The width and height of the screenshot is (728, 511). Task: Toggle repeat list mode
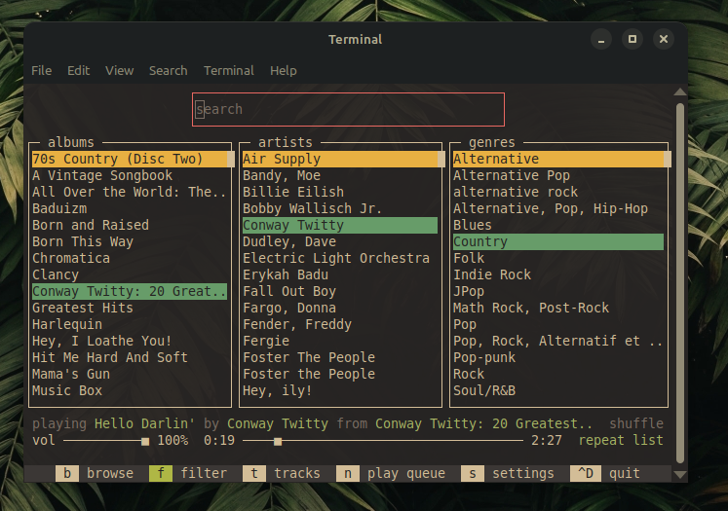(x=621, y=440)
